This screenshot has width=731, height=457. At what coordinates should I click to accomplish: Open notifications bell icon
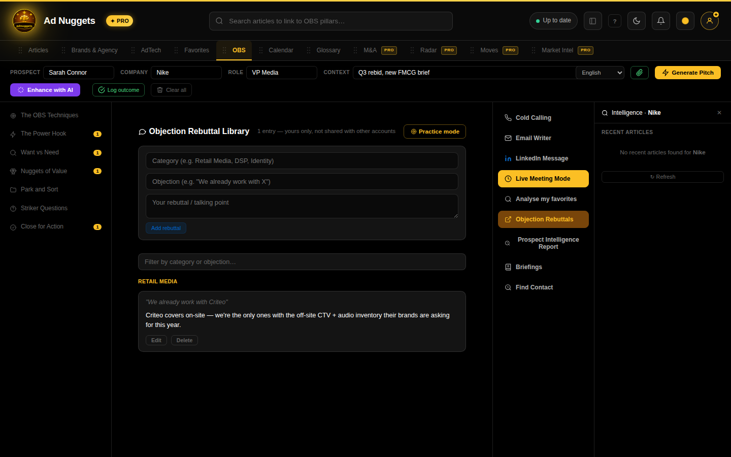click(661, 21)
